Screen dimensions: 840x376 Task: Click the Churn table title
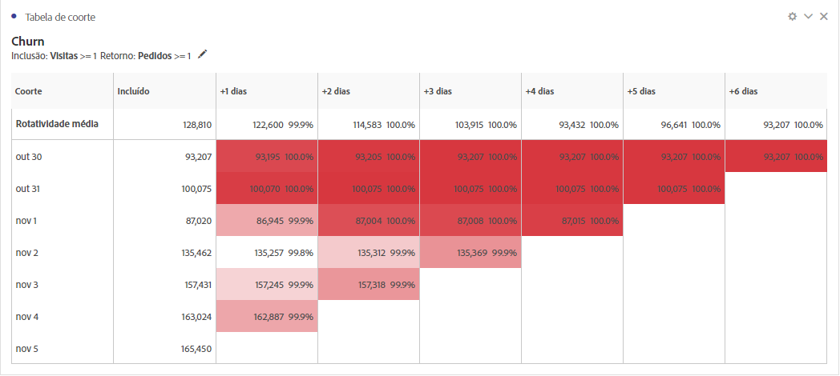(x=28, y=41)
